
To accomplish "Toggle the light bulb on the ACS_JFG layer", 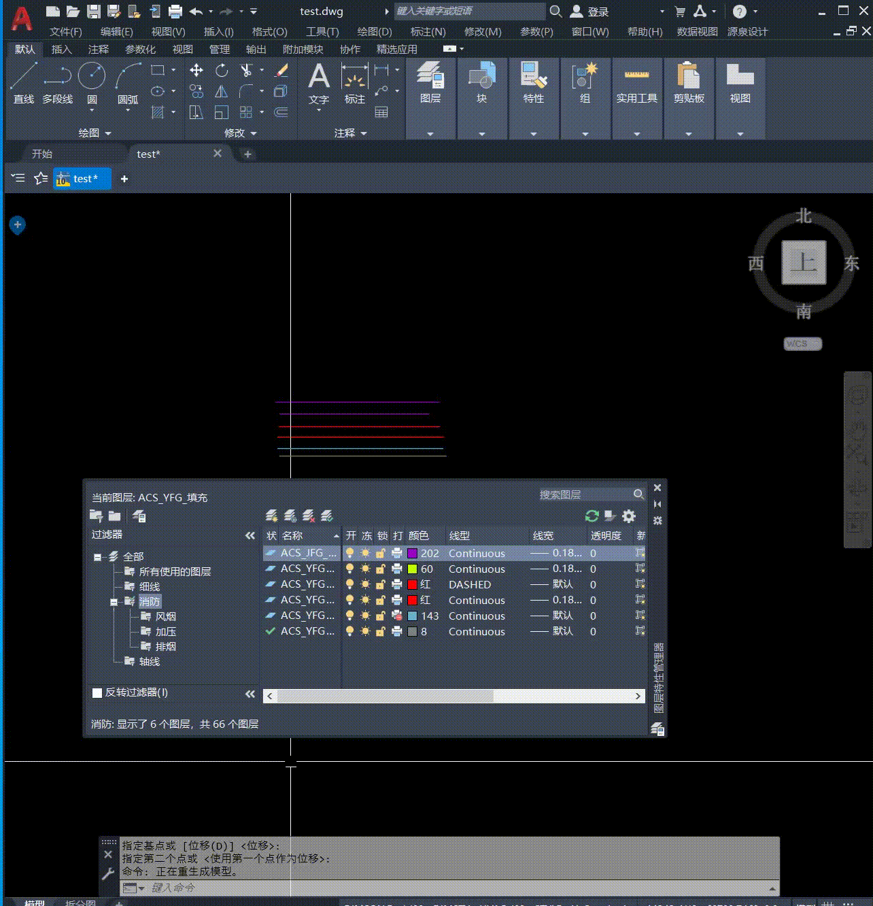I will tap(349, 553).
